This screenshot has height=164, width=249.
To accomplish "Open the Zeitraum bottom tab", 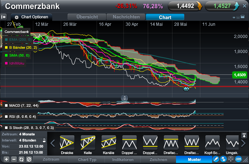I will (x=51, y=159).
